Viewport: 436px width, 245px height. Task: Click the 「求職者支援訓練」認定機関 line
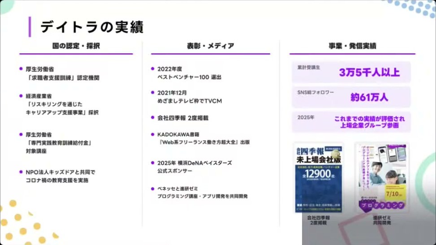(63, 77)
